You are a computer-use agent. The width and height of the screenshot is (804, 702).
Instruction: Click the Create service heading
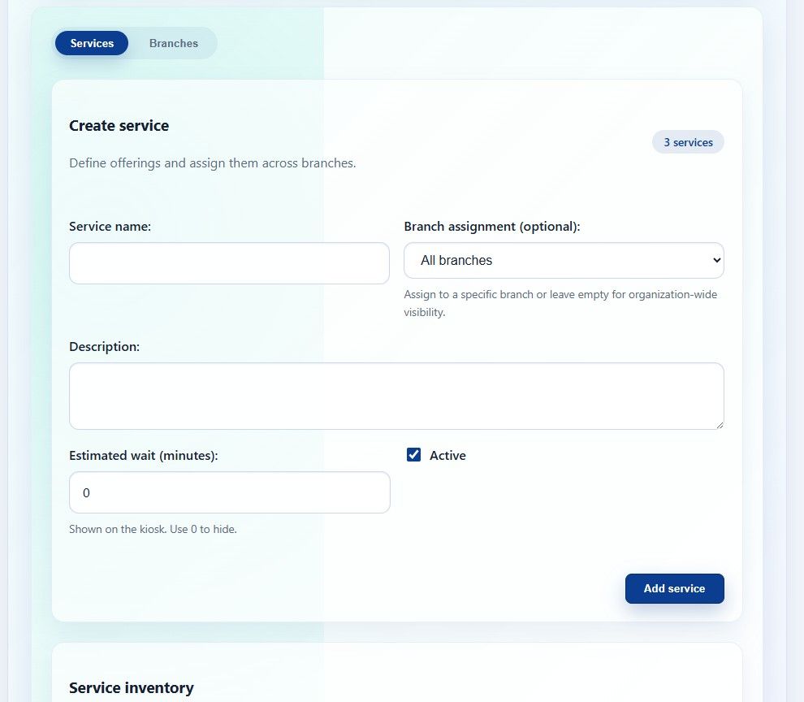tap(119, 126)
